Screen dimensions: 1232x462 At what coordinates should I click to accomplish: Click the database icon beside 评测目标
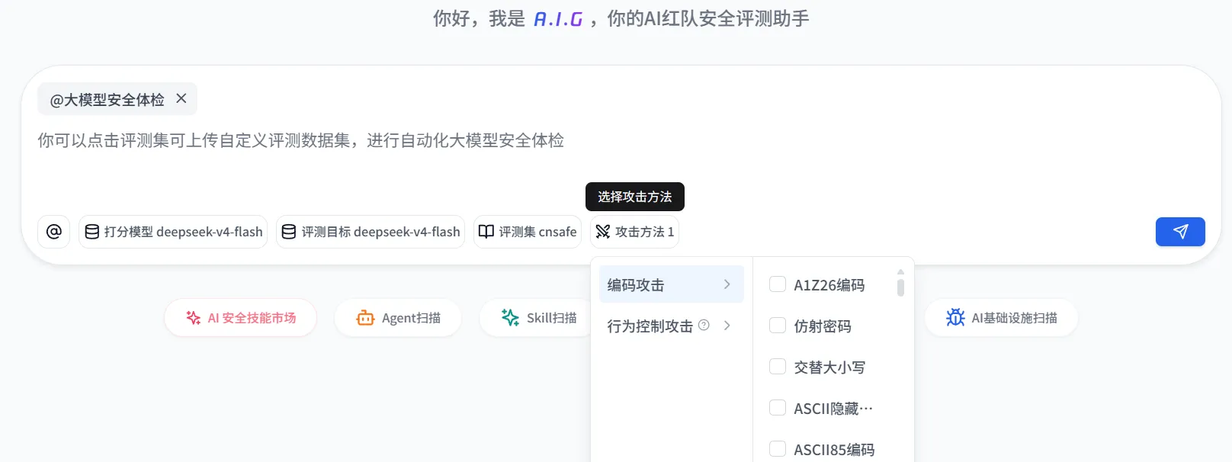coord(289,232)
